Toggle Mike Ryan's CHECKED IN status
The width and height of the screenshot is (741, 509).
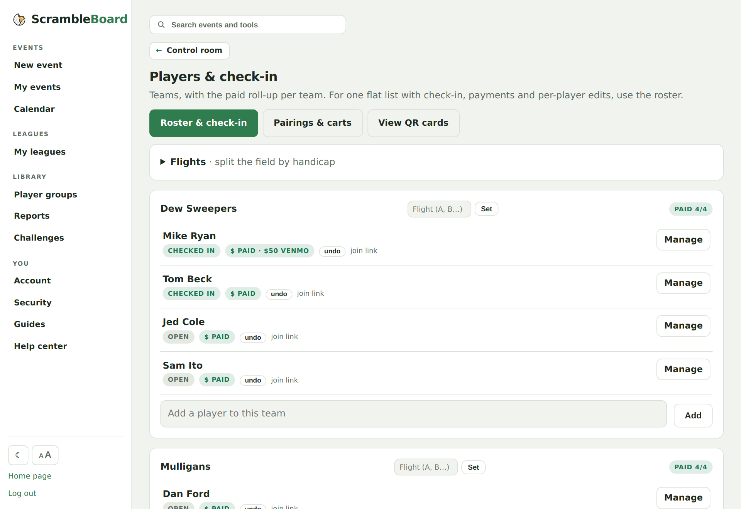pos(191,251)
